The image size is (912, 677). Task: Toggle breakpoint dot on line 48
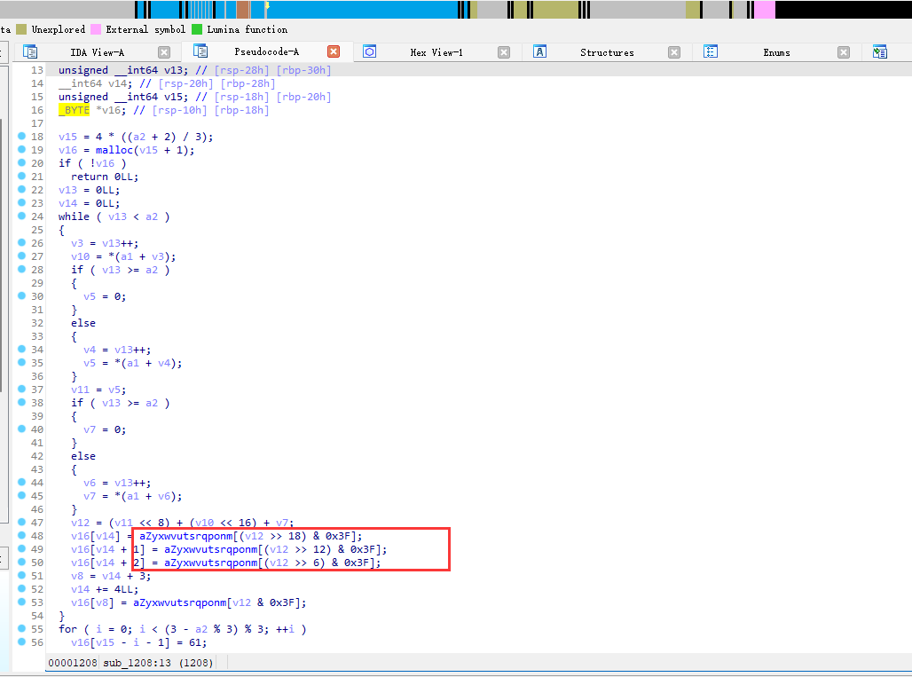click(21, 535)
